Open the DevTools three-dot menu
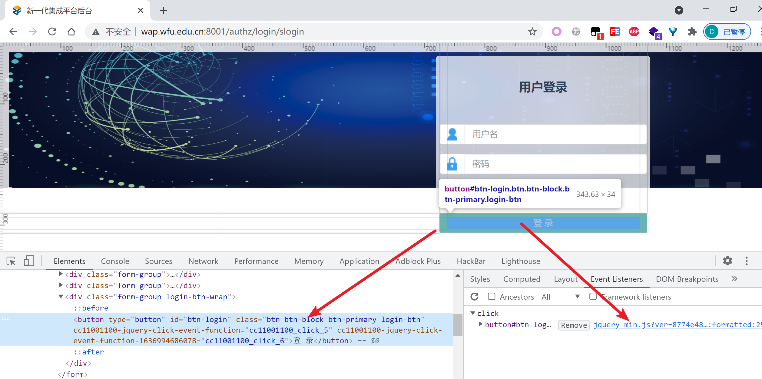 point(747,261)
